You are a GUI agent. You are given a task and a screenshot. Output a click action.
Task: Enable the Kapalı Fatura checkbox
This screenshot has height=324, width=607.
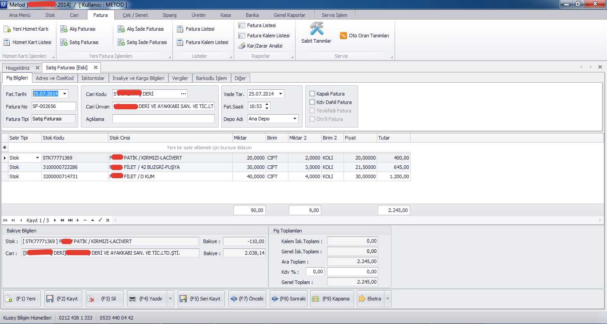coord(312,94)
